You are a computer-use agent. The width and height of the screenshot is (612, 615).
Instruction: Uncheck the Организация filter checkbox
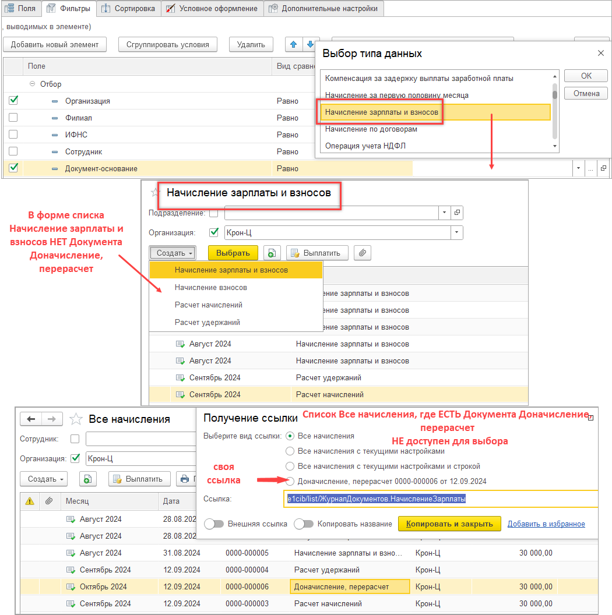[13, 100]
